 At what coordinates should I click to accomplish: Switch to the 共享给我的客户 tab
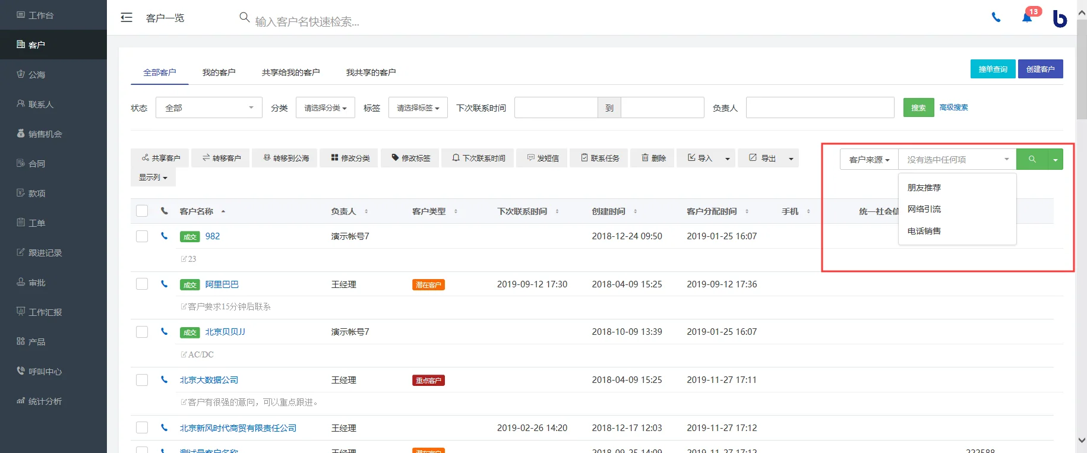point(291,72)
